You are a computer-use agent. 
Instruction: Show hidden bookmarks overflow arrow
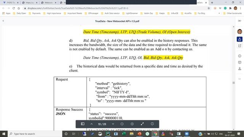(x=219, y=13)
